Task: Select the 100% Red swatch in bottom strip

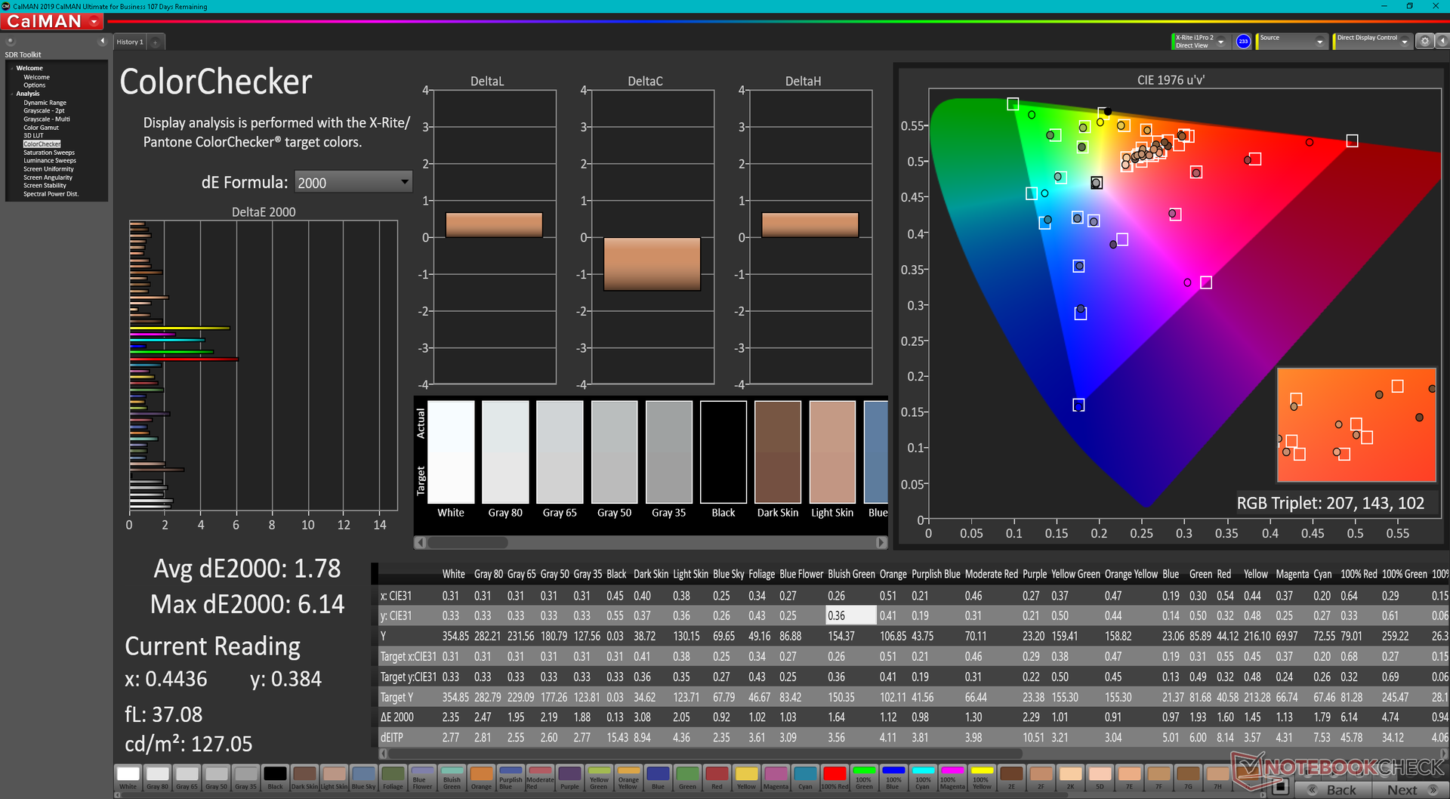Action: click(x=835, y=777)
